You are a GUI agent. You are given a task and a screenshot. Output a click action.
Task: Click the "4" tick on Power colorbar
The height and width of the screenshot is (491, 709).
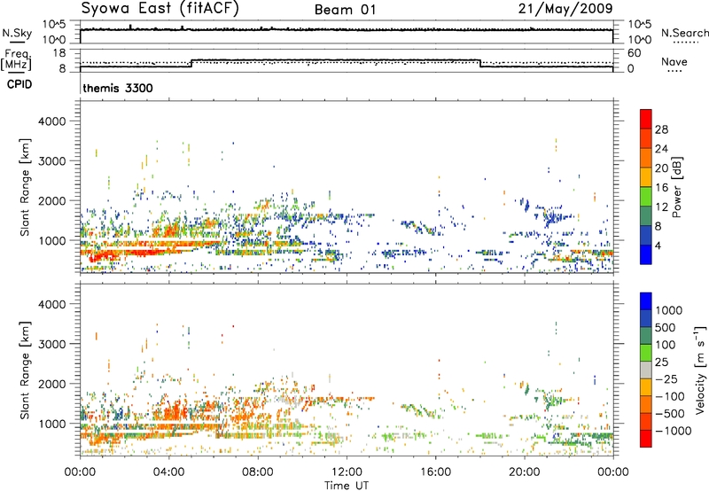point(658,245)
